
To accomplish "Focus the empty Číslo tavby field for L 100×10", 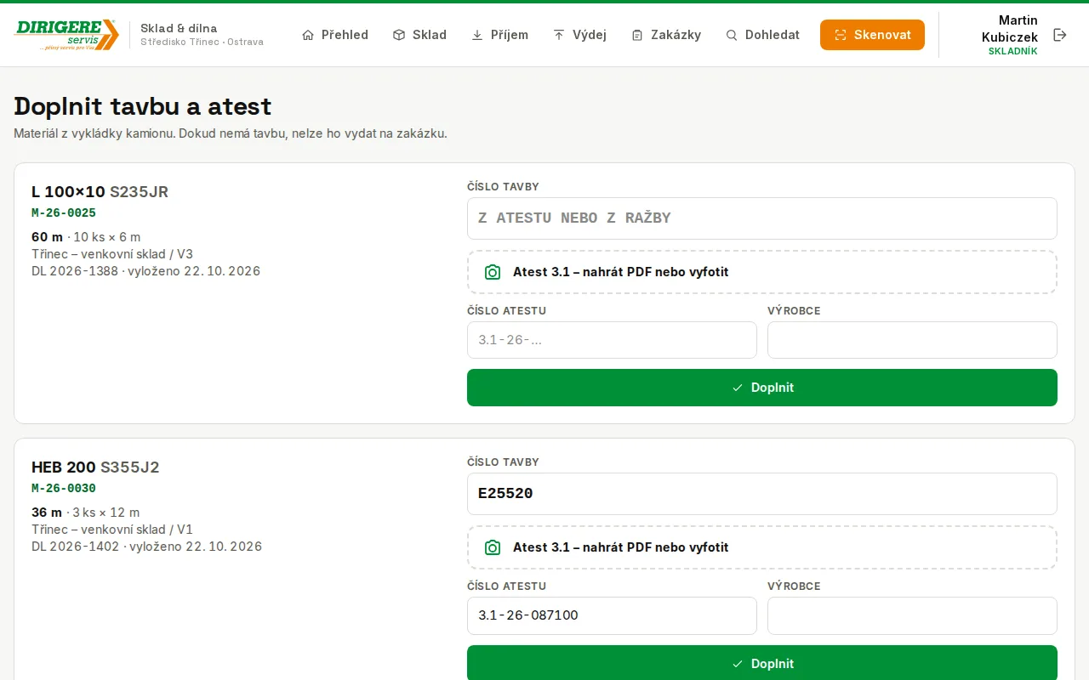I will [762, 218].
